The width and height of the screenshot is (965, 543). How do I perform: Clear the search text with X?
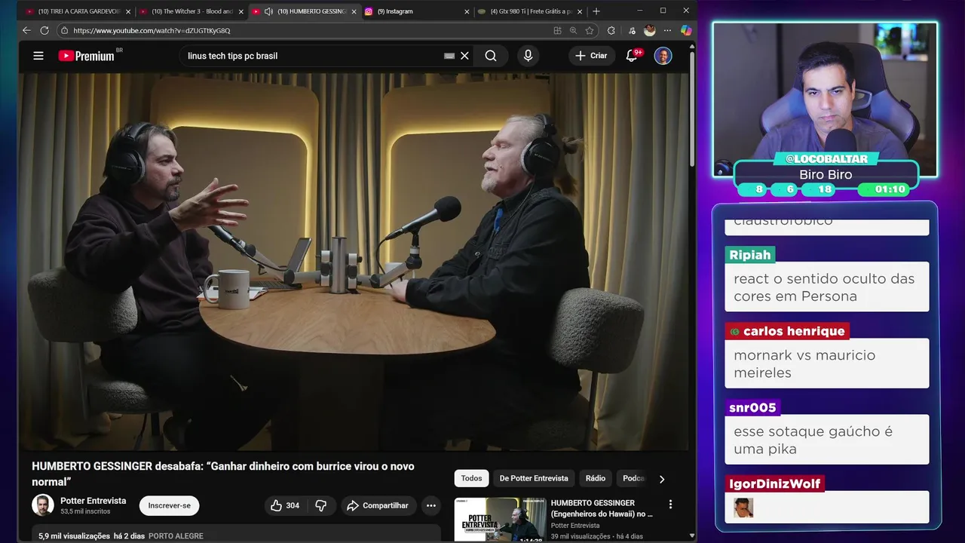click(464, 56)
